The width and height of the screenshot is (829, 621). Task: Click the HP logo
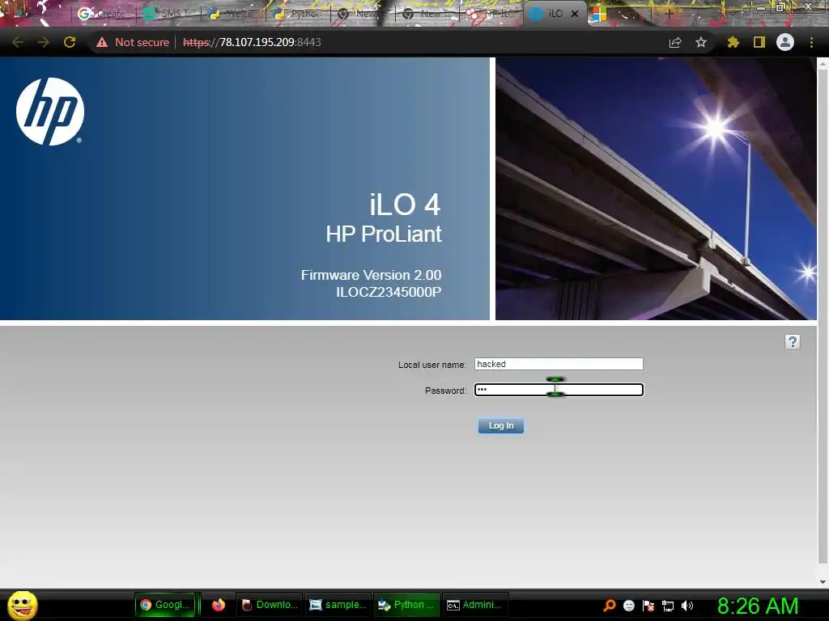pos(50,112)
